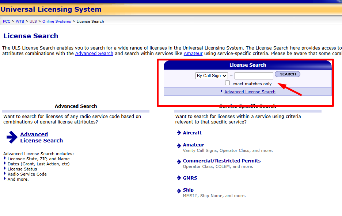This screenshot has height=216, width=342.
Task: Click the arrow icon next to Aircraft
Action: click(x=179, y=133)
